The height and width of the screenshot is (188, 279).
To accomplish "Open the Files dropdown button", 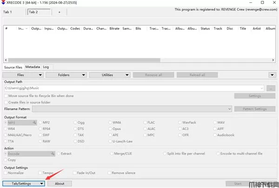I will pyautogui.click(x=24, y=75).
